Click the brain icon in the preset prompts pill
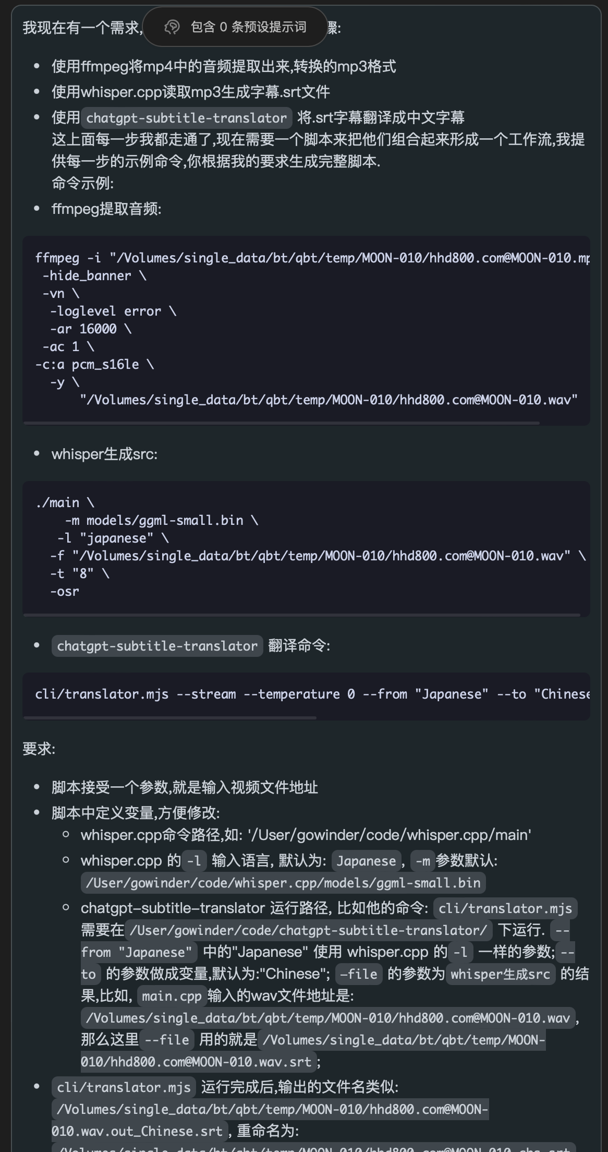608x1152 pixels. pyautogui.click(x=171, y=27)
